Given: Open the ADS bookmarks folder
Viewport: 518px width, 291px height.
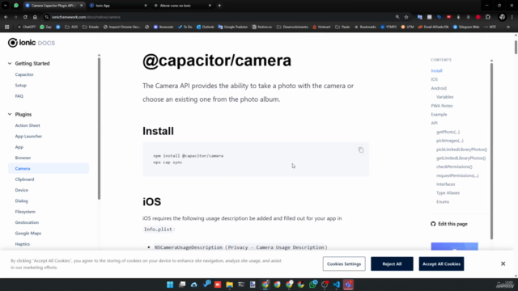Looking at the screenshot, I should click(71, 27).
